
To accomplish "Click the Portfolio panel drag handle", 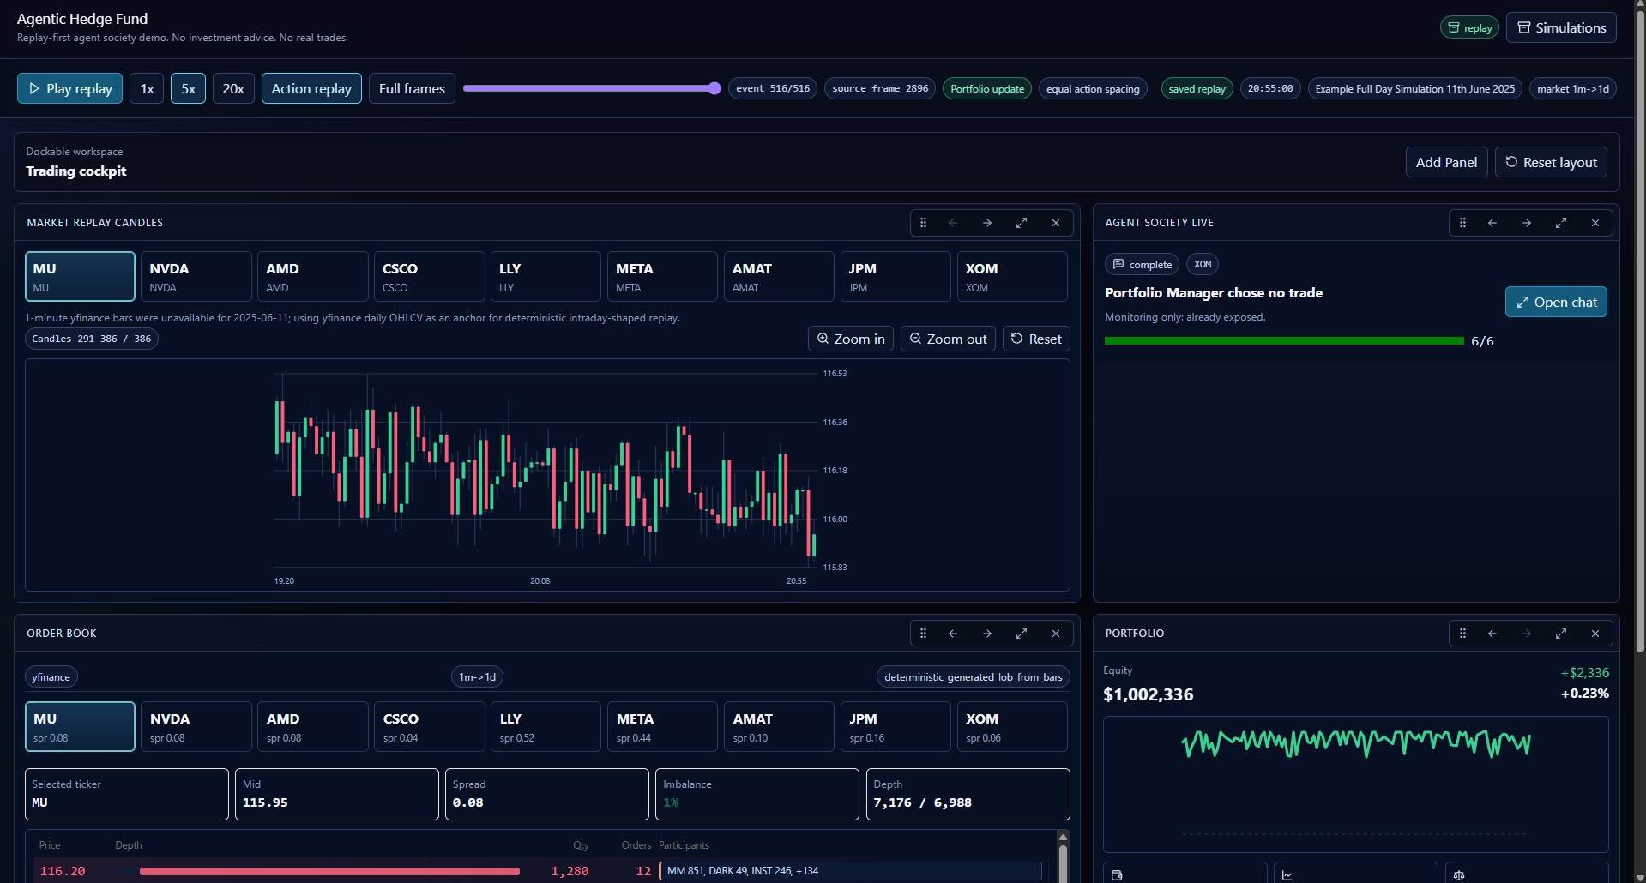I will click(x=1462, y=634).
